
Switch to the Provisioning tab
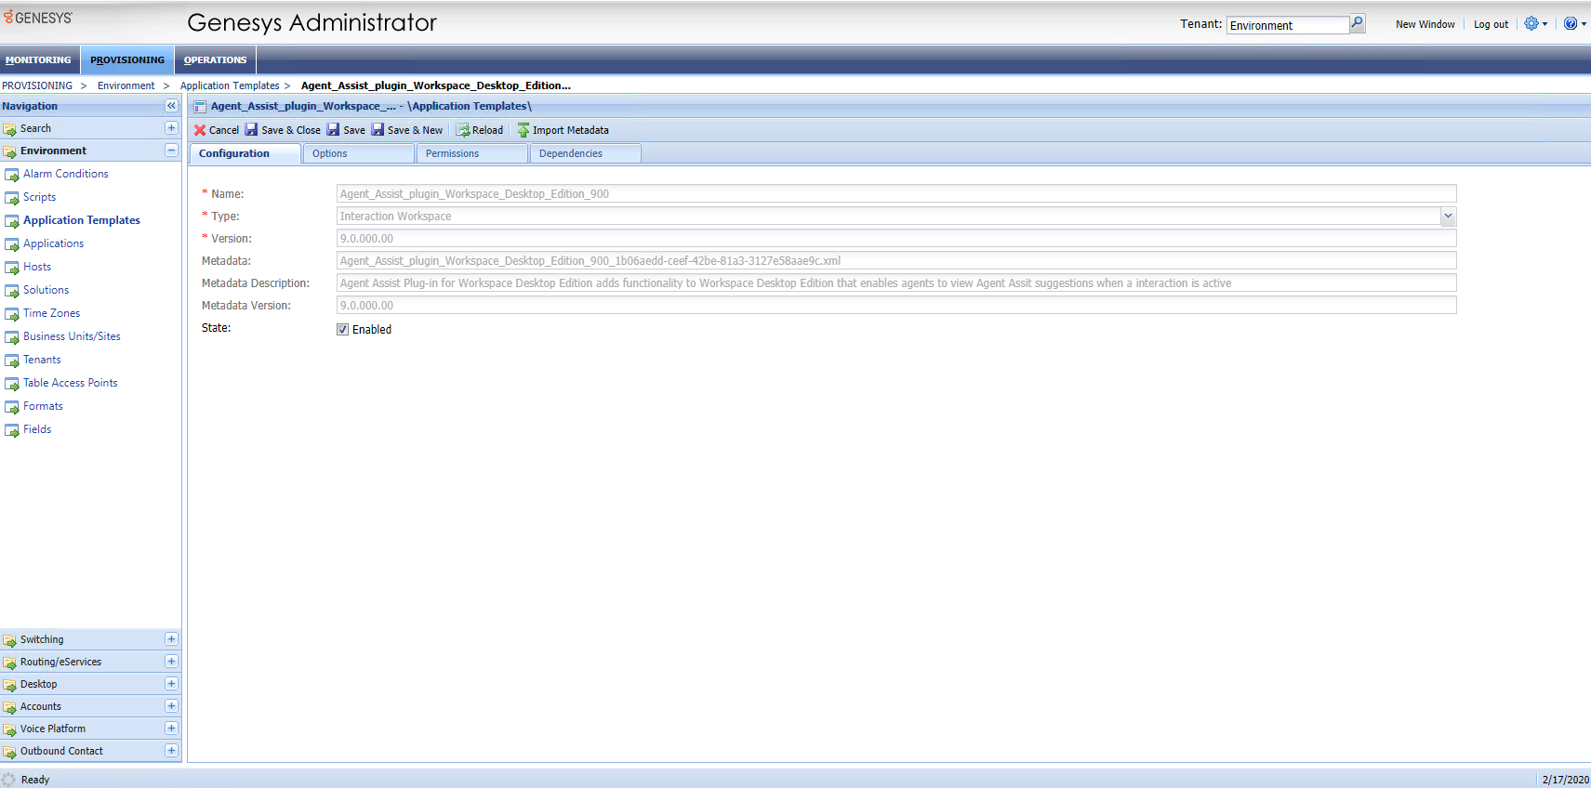pos(127,59)
